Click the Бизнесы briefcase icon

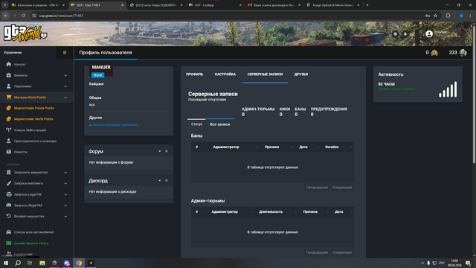[8, 75]
